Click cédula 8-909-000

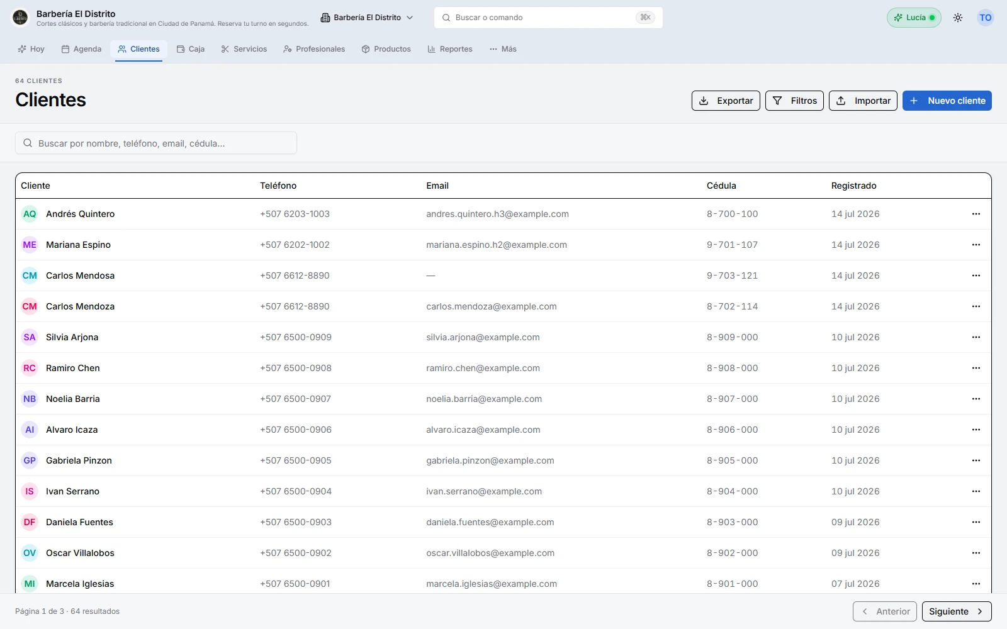tap(732, 337)
